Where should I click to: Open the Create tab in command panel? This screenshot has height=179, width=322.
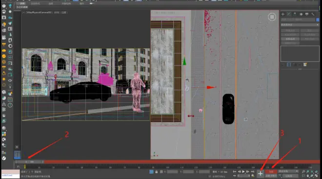(283, 14)
